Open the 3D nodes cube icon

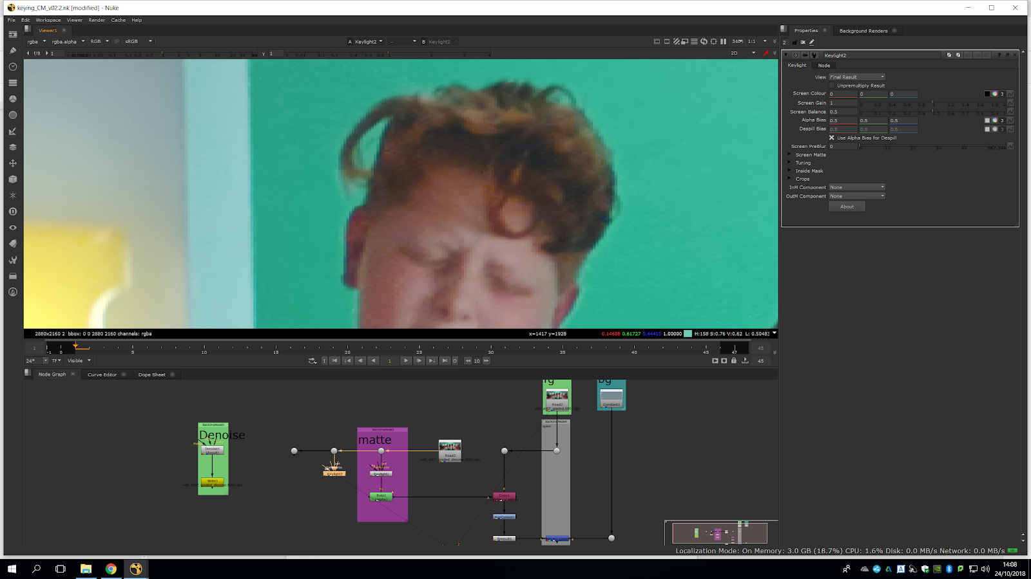[13, 179]
